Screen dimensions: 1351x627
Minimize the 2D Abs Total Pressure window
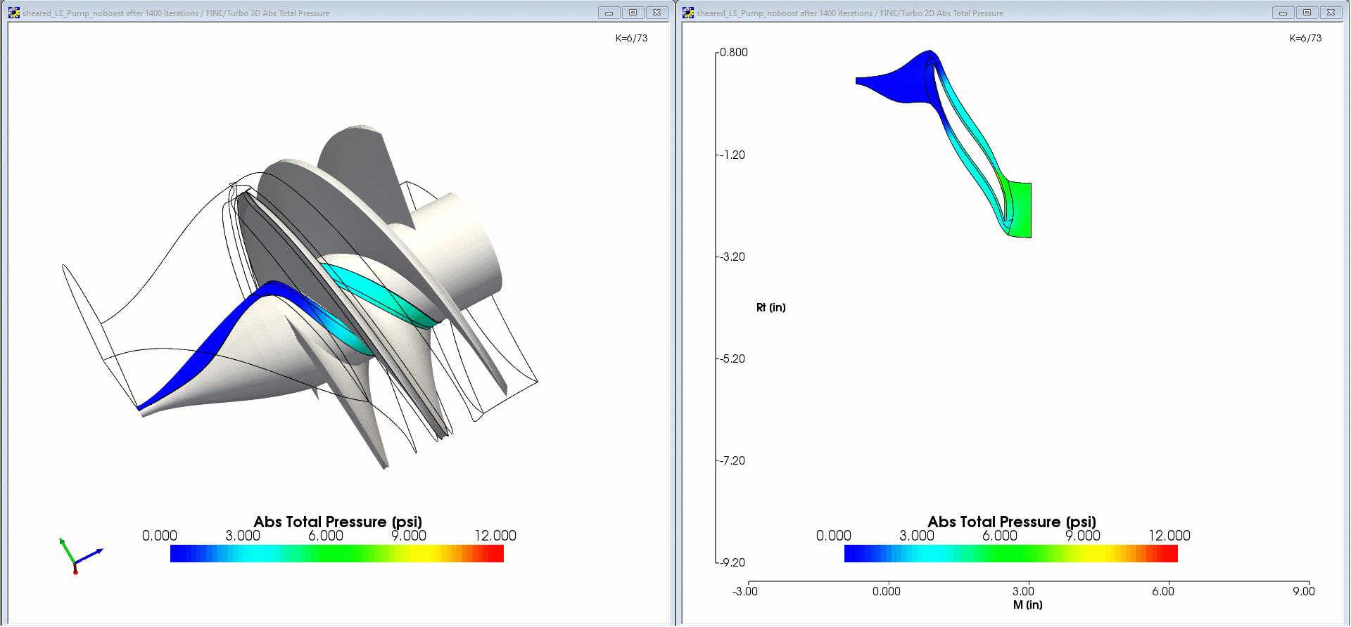pyautogui.click(x=1283, y=13)
